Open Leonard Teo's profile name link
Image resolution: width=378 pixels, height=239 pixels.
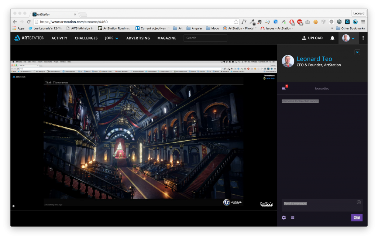pyautogui.click(x=314, y=59)
